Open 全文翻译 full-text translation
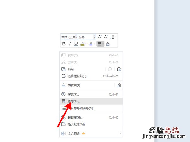This screenshot has height=142, width=190. click(x=91, y=133)
